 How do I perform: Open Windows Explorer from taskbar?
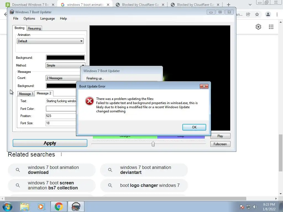click(x=25, y=206)
